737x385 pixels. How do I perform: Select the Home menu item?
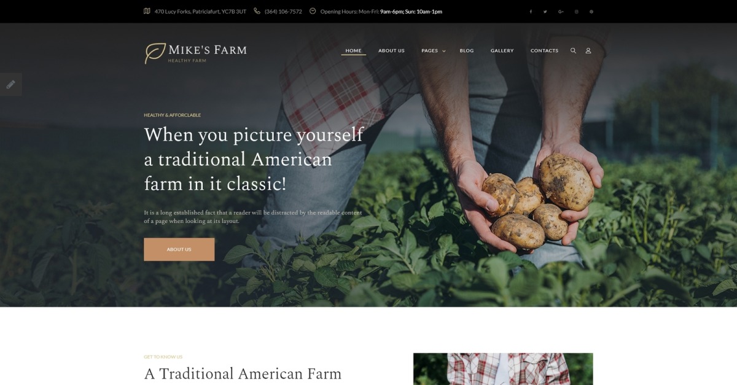click(x=353, y=50)
